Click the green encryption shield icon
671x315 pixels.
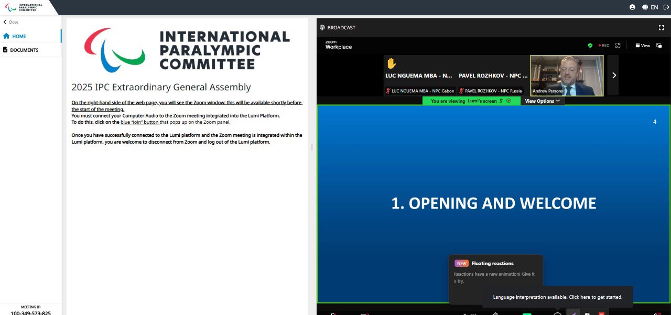coord(590,46)
